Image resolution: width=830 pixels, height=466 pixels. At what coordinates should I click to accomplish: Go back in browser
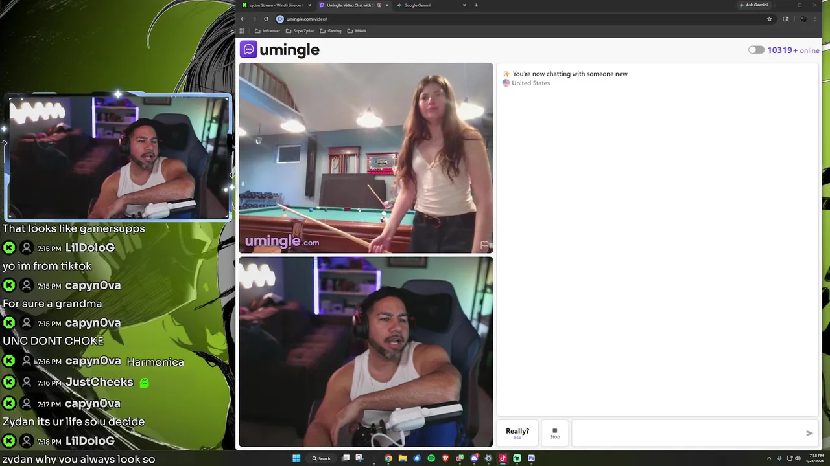tap(243, 19)
